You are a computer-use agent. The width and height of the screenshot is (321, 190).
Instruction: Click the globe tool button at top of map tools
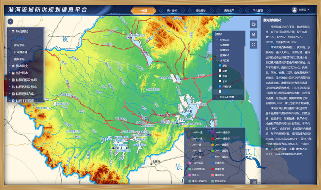pos(254,24)
